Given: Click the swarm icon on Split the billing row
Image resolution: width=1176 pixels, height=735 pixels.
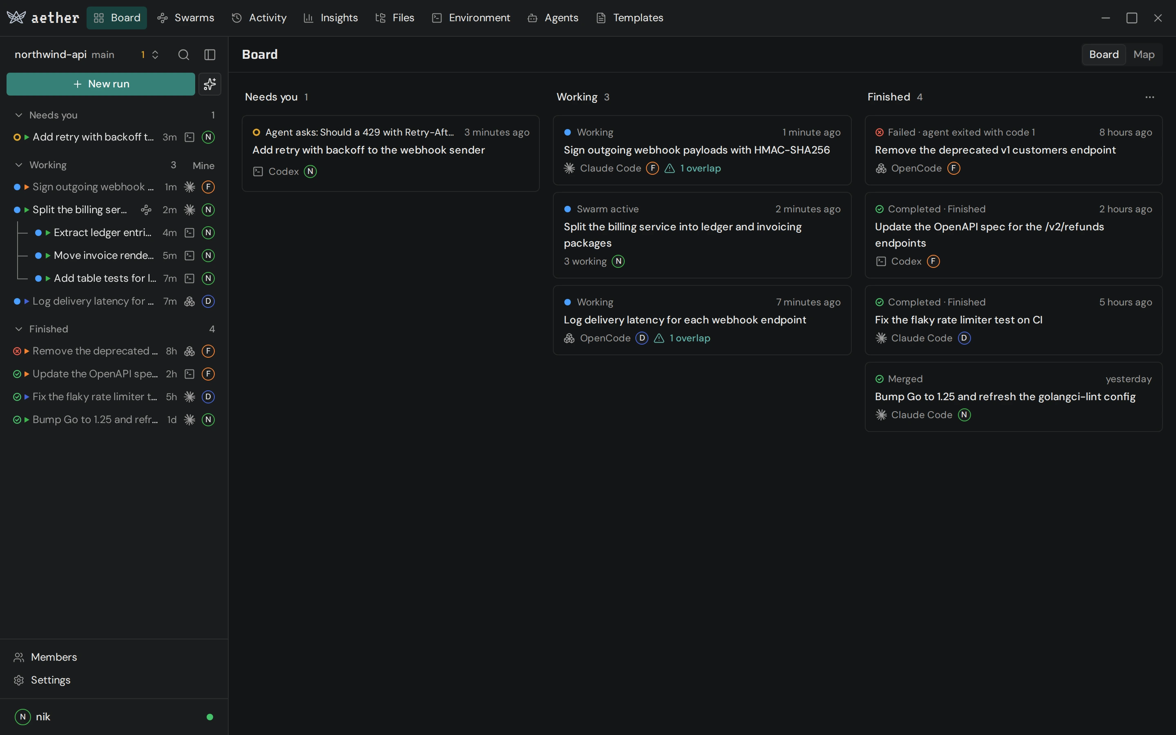Looking at the screenshot, I should (146, 210).
